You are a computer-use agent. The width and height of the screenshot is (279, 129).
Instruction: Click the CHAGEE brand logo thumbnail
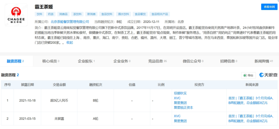point(16,15)
